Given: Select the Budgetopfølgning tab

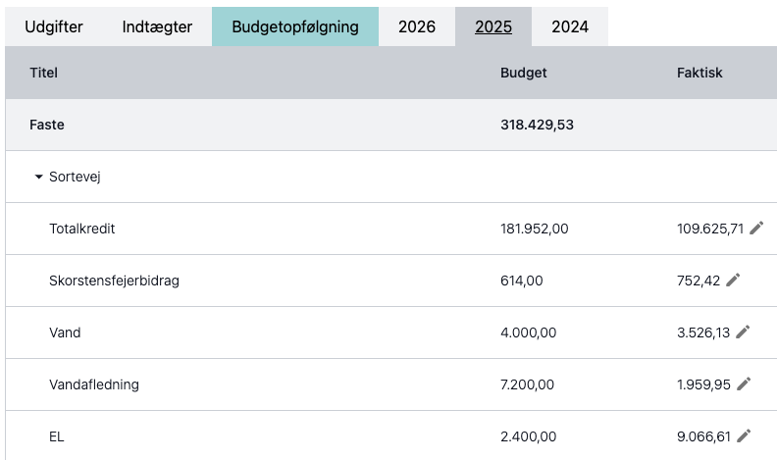Looking at the screenshot, I should coord(295,26).
